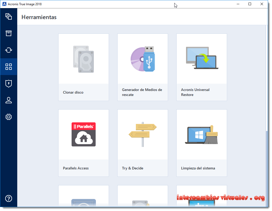The image size is (272, 211).
Task: Click the Universal Restore computers icon
Action: (202, 58)
